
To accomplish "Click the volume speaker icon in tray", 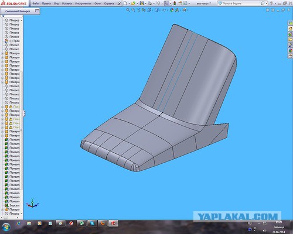I will click(265, 230).
